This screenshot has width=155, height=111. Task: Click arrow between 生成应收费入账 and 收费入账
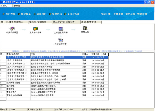point(73,29)
